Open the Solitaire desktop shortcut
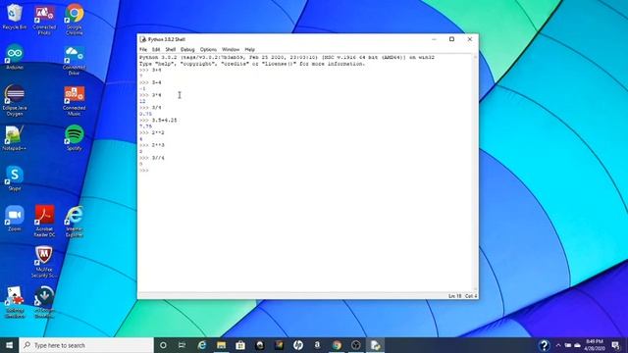Screen dimensions: 628x353 pyautogui.click(x=15, y=302)
